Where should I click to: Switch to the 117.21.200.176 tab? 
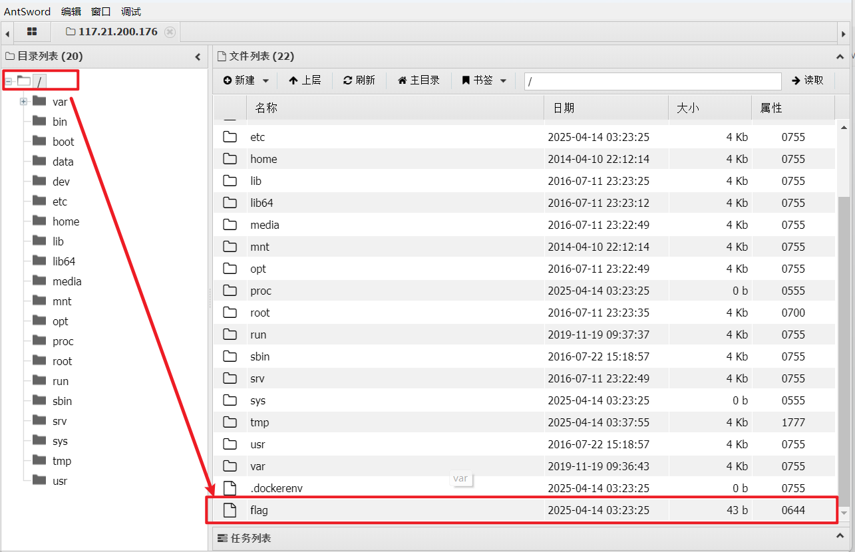tap(118, 32)
